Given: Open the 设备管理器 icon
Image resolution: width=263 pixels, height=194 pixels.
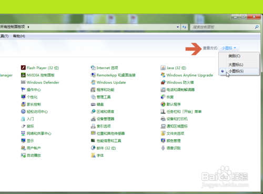Looking at the screenshot, I should tap(93, 119).
